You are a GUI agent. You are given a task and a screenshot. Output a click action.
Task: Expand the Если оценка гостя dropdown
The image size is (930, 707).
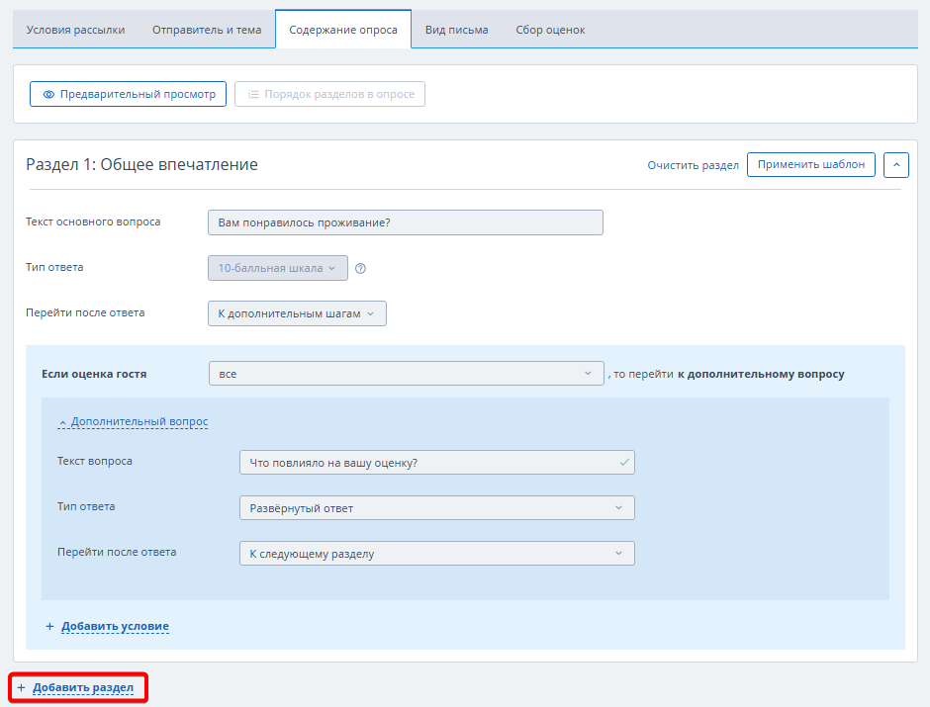click(x=406, y=374)
